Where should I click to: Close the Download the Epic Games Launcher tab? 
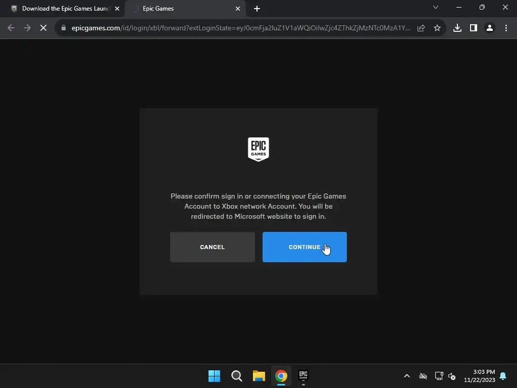[117, 9]
